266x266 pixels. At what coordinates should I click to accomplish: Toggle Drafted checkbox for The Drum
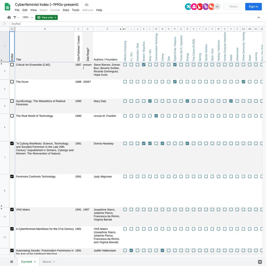click(12, 82)
